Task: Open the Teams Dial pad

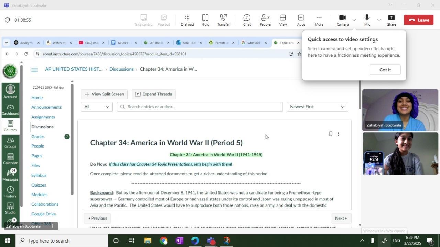Action: coord(187,20)
